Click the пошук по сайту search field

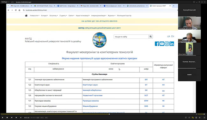tap(131, 37)
